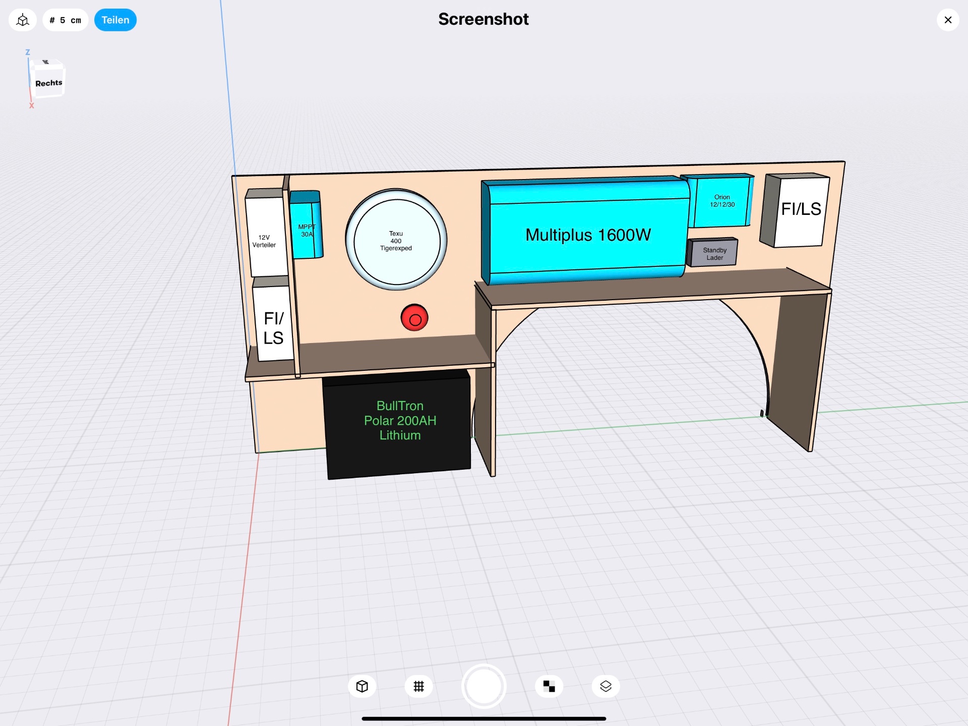Toggle the checkered transparent background icon

[x=549, y=686]
